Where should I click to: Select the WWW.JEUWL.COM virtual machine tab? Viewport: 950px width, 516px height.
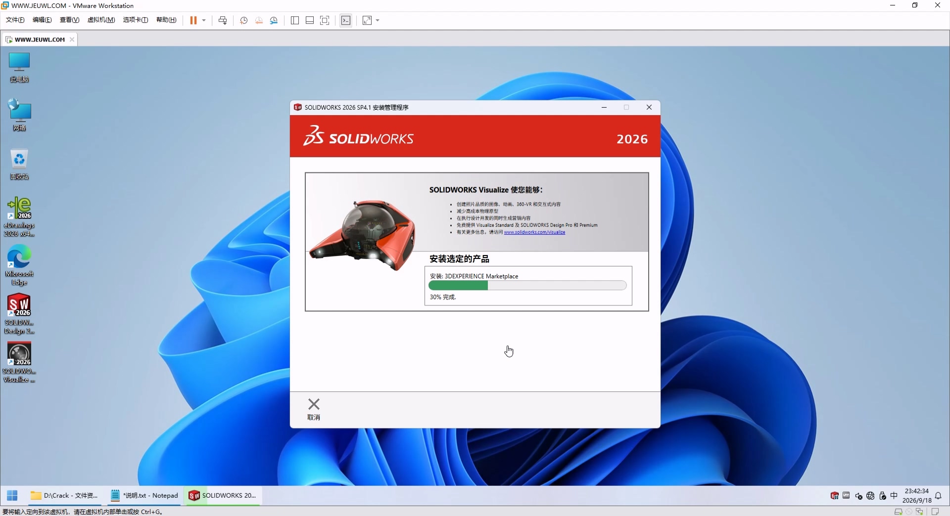40,40
